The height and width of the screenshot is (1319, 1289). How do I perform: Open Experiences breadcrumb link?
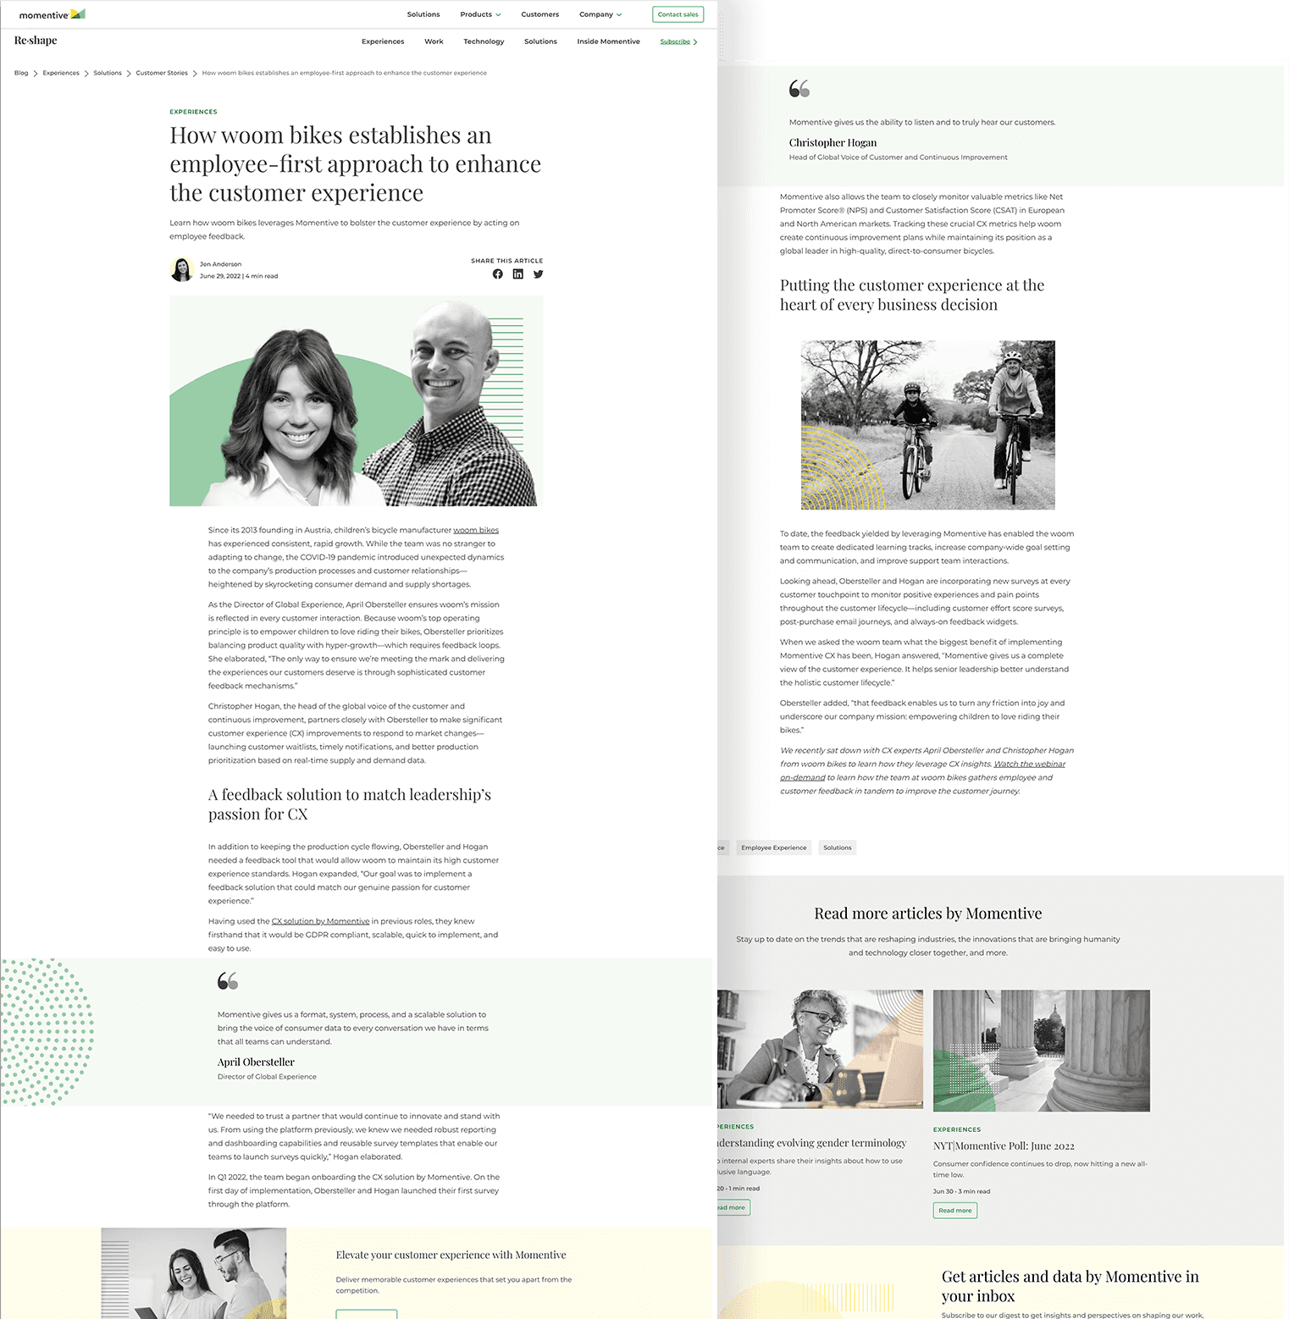(61, 73)
